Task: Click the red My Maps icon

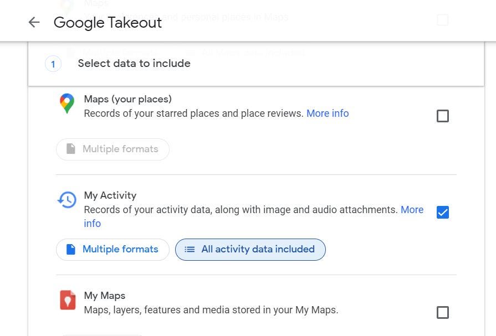Action: coord(68,300)
